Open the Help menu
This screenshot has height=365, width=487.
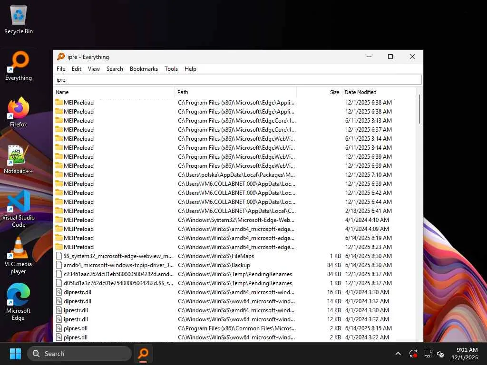point(190,69)
